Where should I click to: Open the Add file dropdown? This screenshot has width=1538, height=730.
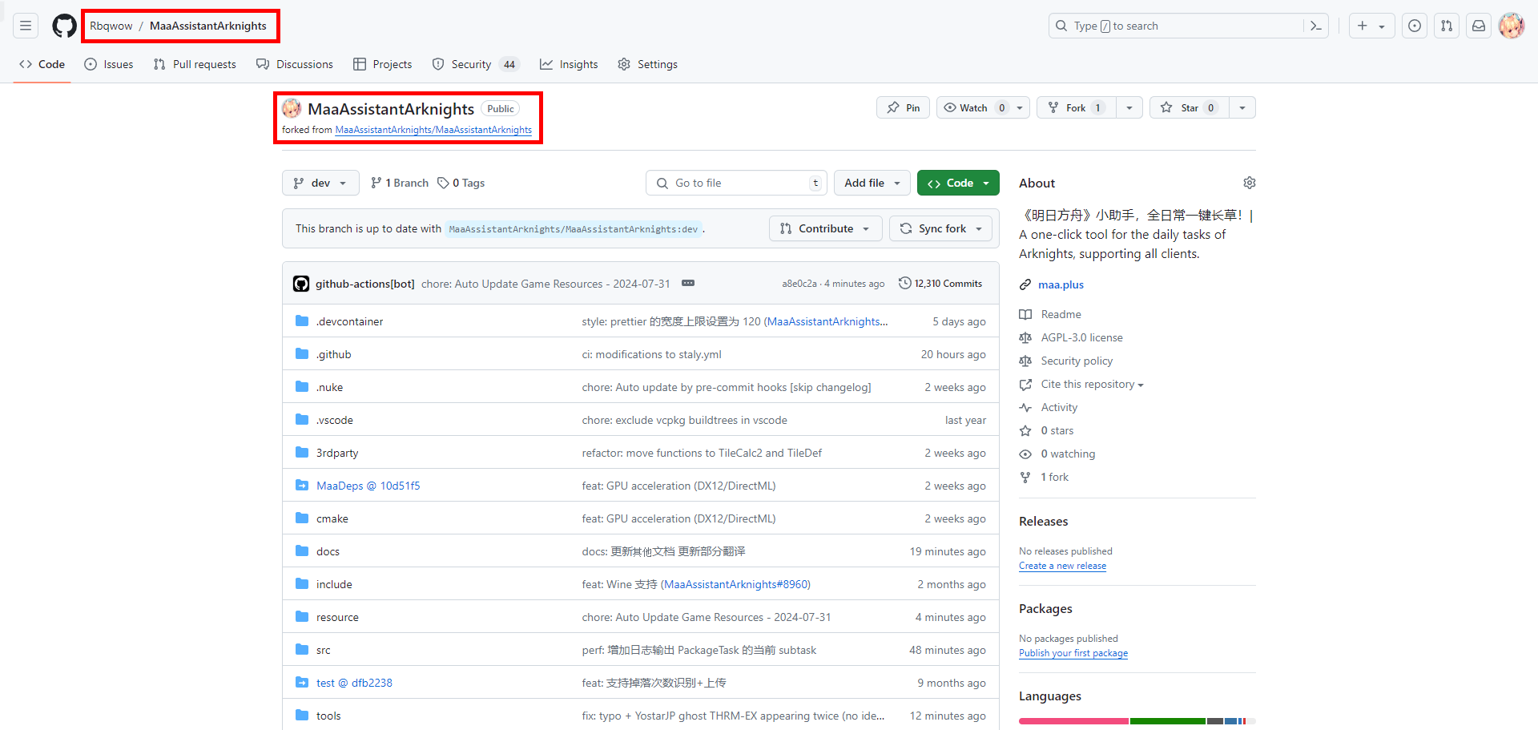(x=872, y=183)
